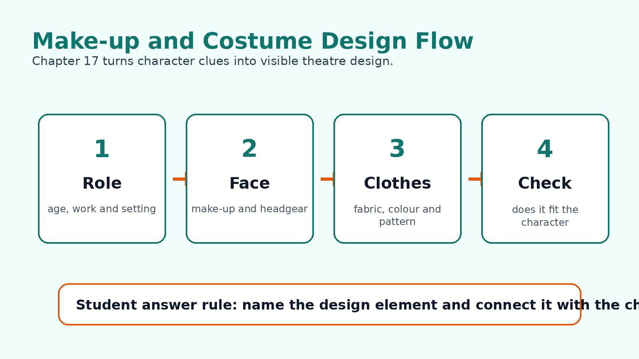Click the 'Clothes' step heading
639x359 pixels.
[x=397, y=183]
